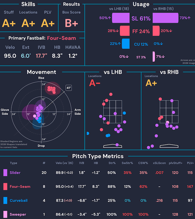
Task: Click the 41° arm angle badge
Action: coord(69,88)
